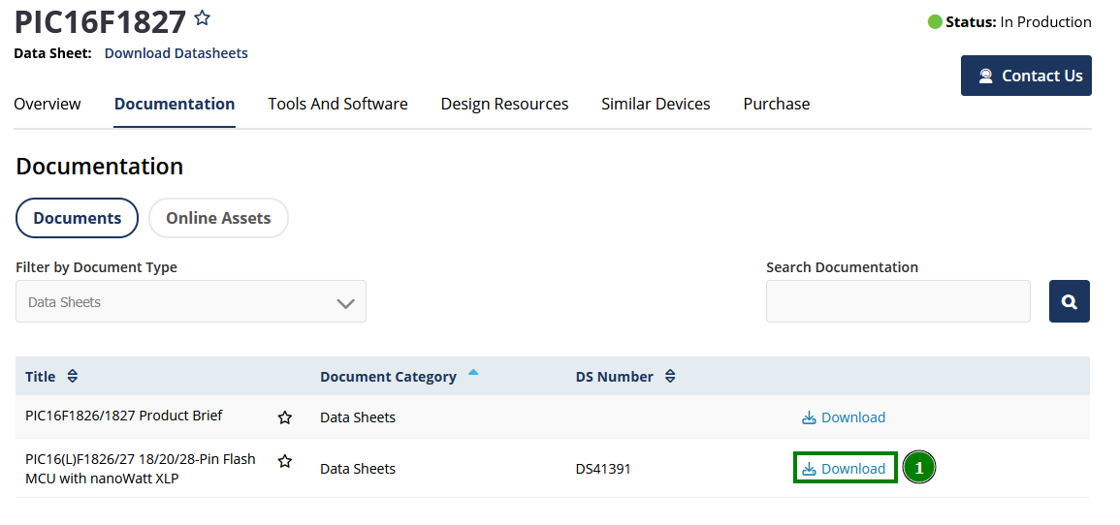Sort the table by DS Number
Viewport: 1120px width, 525px height.
pos(670,376)
